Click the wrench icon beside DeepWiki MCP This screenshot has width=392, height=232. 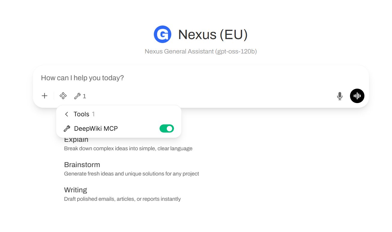[67, 129]
